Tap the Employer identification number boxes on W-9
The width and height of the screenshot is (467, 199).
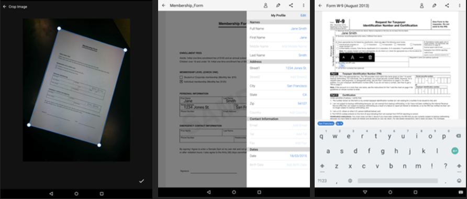pyautogui.click(x=431, y=91)
